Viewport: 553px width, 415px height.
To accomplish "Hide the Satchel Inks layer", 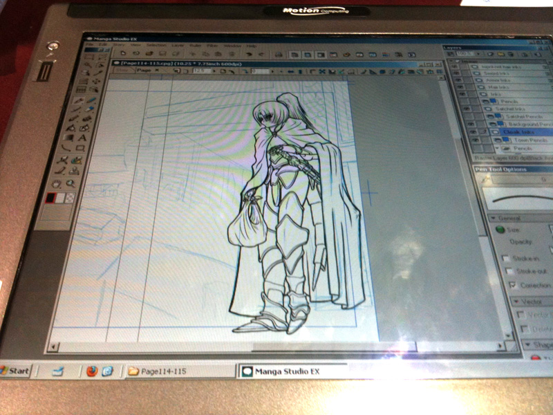I will 467,109.
